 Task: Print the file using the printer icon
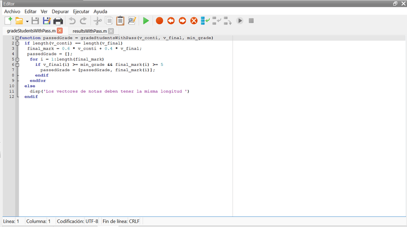[58, 21]
